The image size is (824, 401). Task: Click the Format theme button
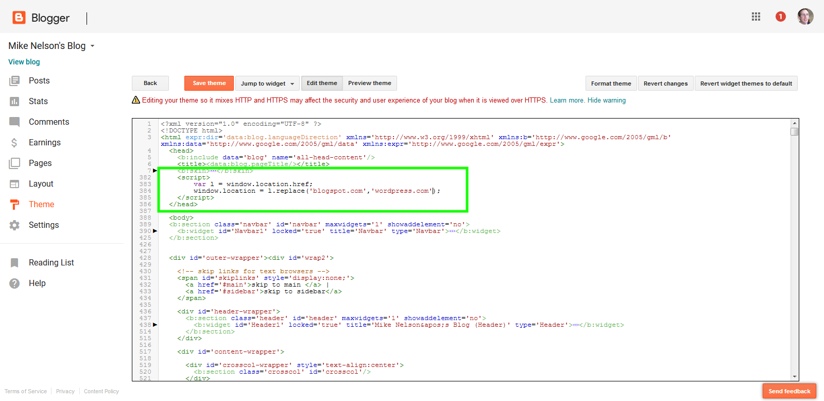[x=611, y=83]
